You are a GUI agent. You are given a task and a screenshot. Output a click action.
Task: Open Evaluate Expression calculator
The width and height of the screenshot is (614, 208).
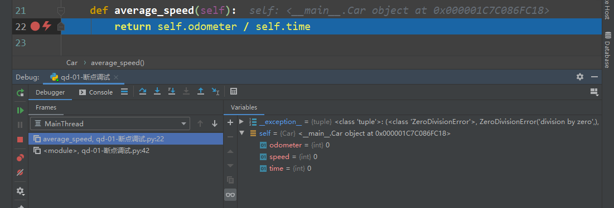[234, 91]
